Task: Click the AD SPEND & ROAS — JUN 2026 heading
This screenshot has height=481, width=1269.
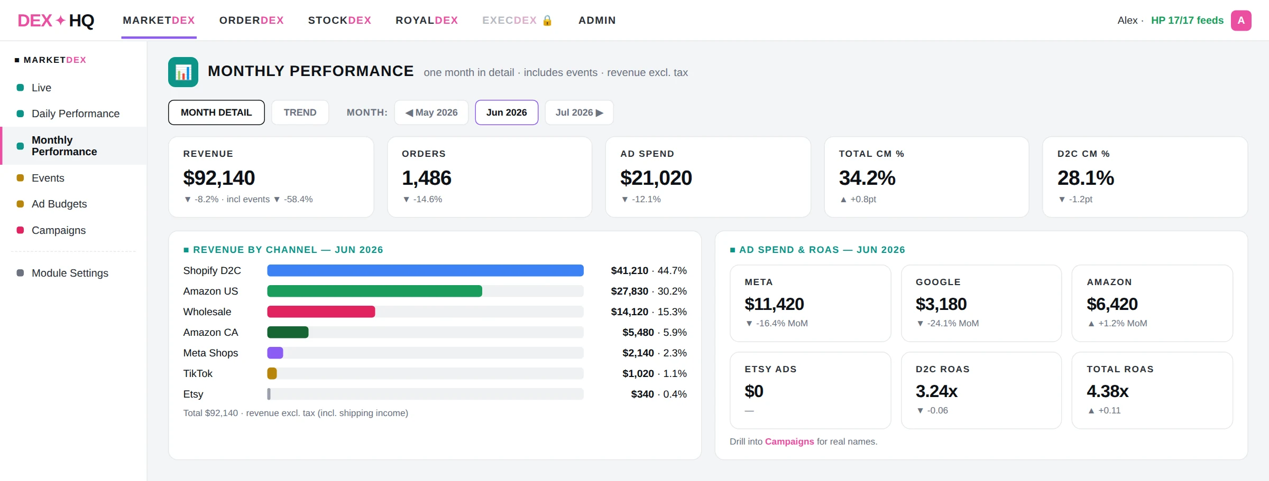Action: click(x=817, y=250)
